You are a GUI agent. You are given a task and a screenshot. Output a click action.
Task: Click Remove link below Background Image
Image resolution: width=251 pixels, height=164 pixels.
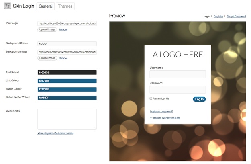[x=63, y=58]
